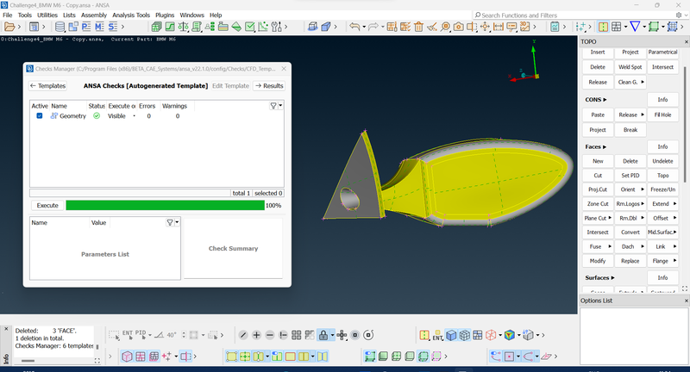Expand the Faces section arrow
Viewport: 690px width, 372px height.
point(605,146)
